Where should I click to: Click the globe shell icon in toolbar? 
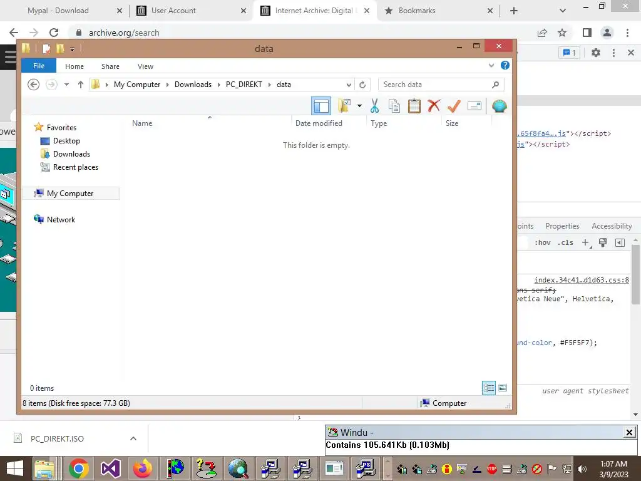(x=499, y=106)
